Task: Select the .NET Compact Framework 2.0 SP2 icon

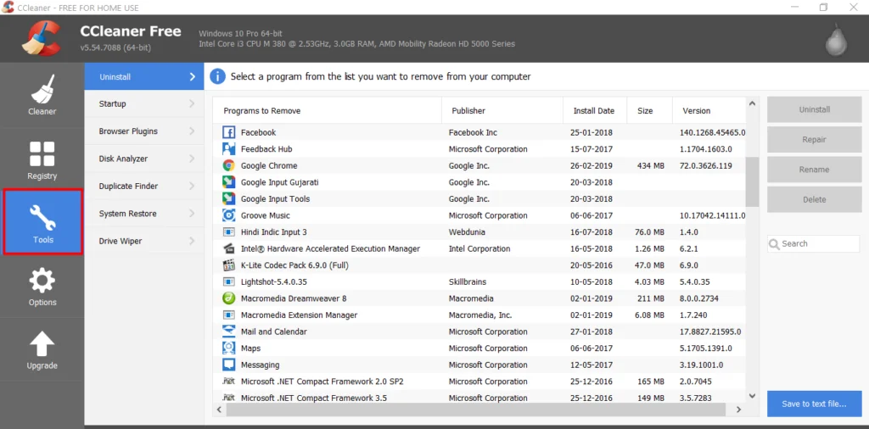Action: pyautogui.click(x=228, y=382)
